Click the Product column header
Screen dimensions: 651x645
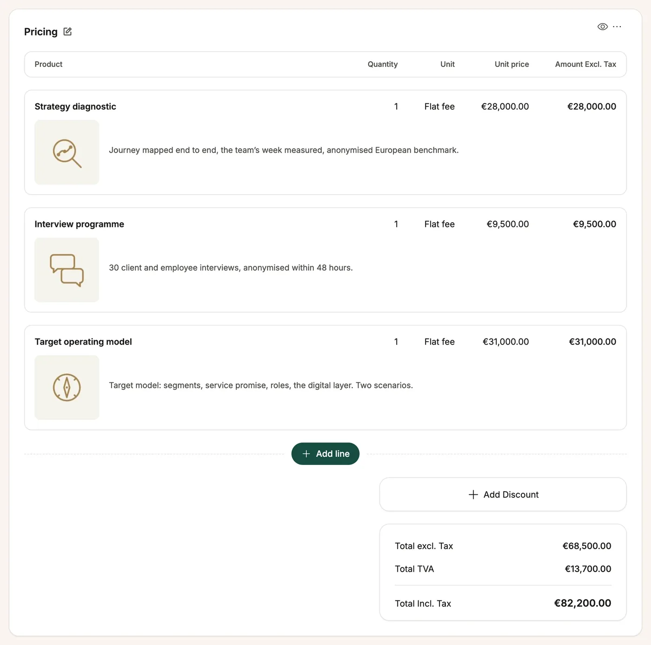tap(48, 64)
